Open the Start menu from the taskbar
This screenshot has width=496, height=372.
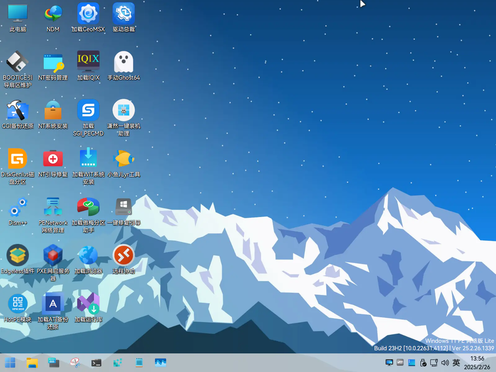10,362
